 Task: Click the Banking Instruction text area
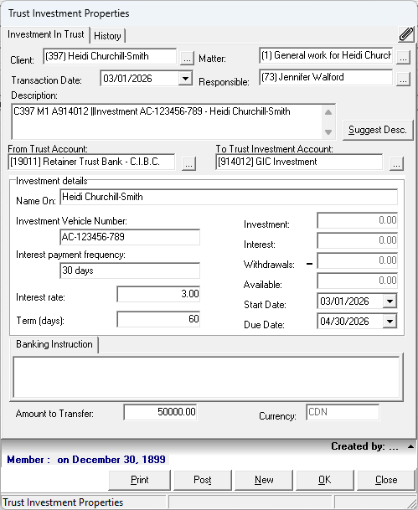[x=206, y=378]
